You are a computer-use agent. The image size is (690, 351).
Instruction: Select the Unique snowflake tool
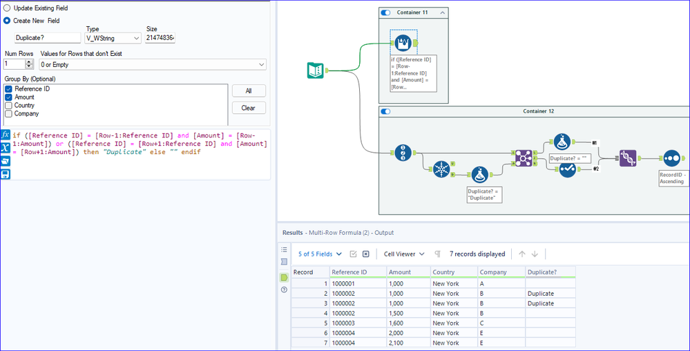(x=441, y=169)
